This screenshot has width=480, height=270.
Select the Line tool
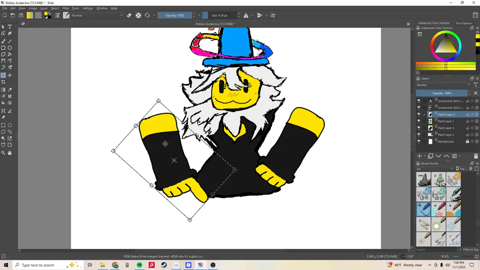[x=10, y=41]
